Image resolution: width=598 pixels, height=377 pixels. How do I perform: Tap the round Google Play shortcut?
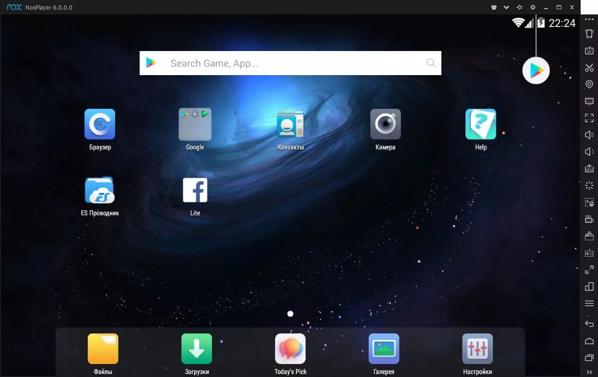click(x=536, y=71)
